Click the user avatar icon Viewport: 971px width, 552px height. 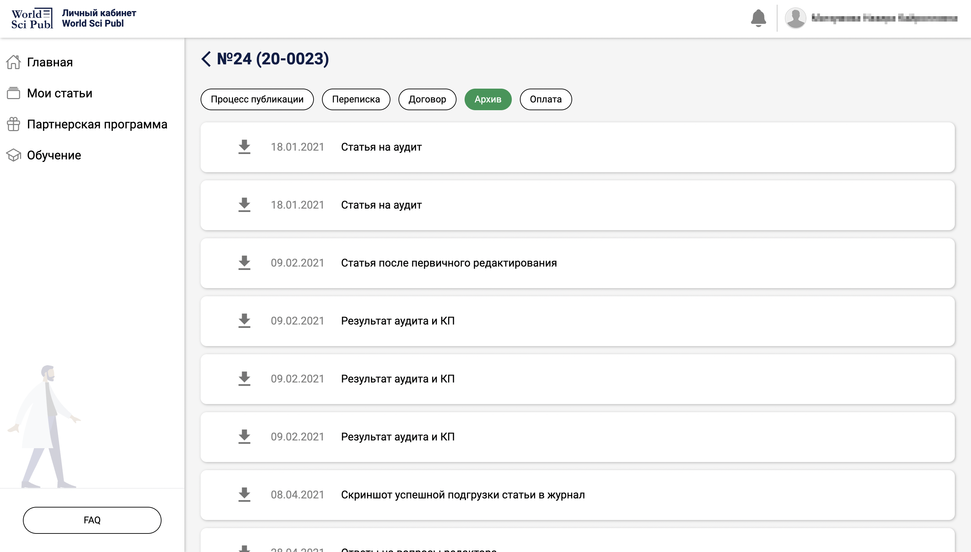795,18
